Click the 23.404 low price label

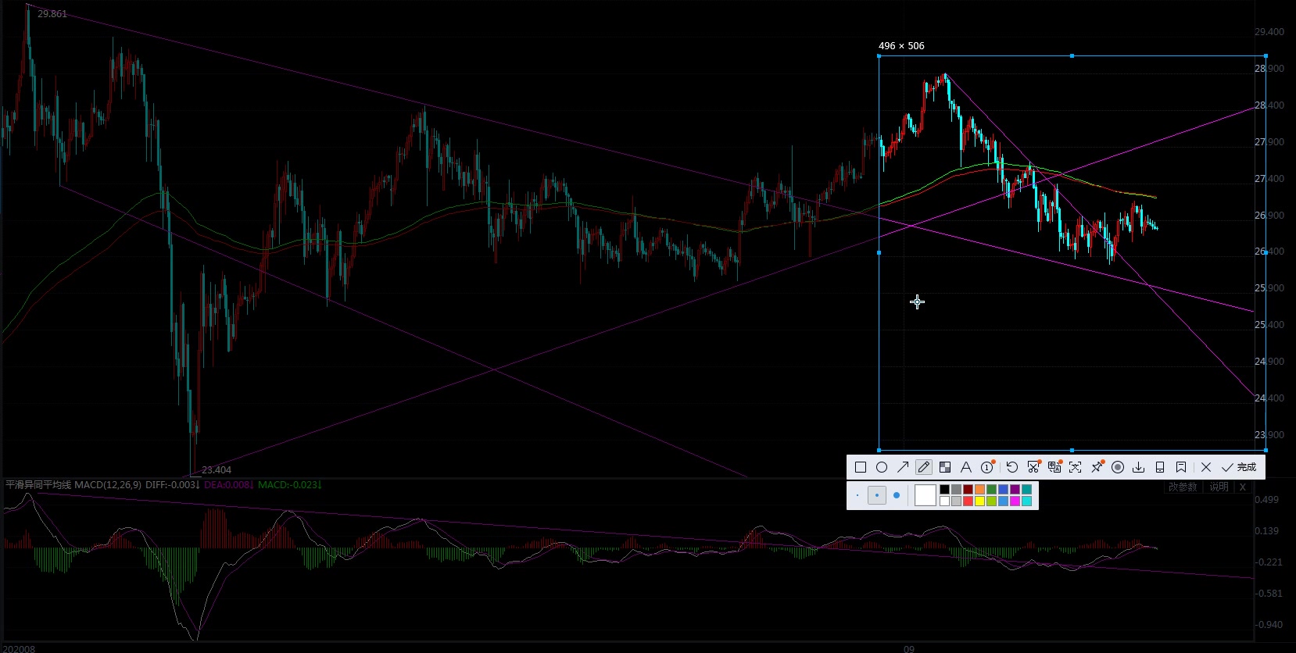click(x=217, y=470)
